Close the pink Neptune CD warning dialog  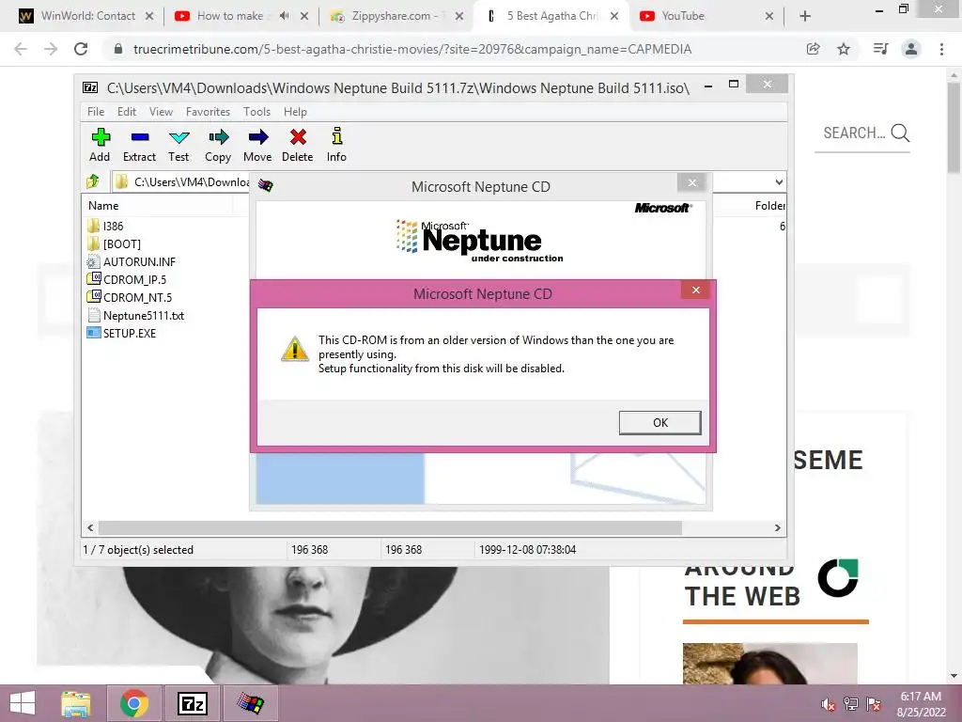coord(696,290)
